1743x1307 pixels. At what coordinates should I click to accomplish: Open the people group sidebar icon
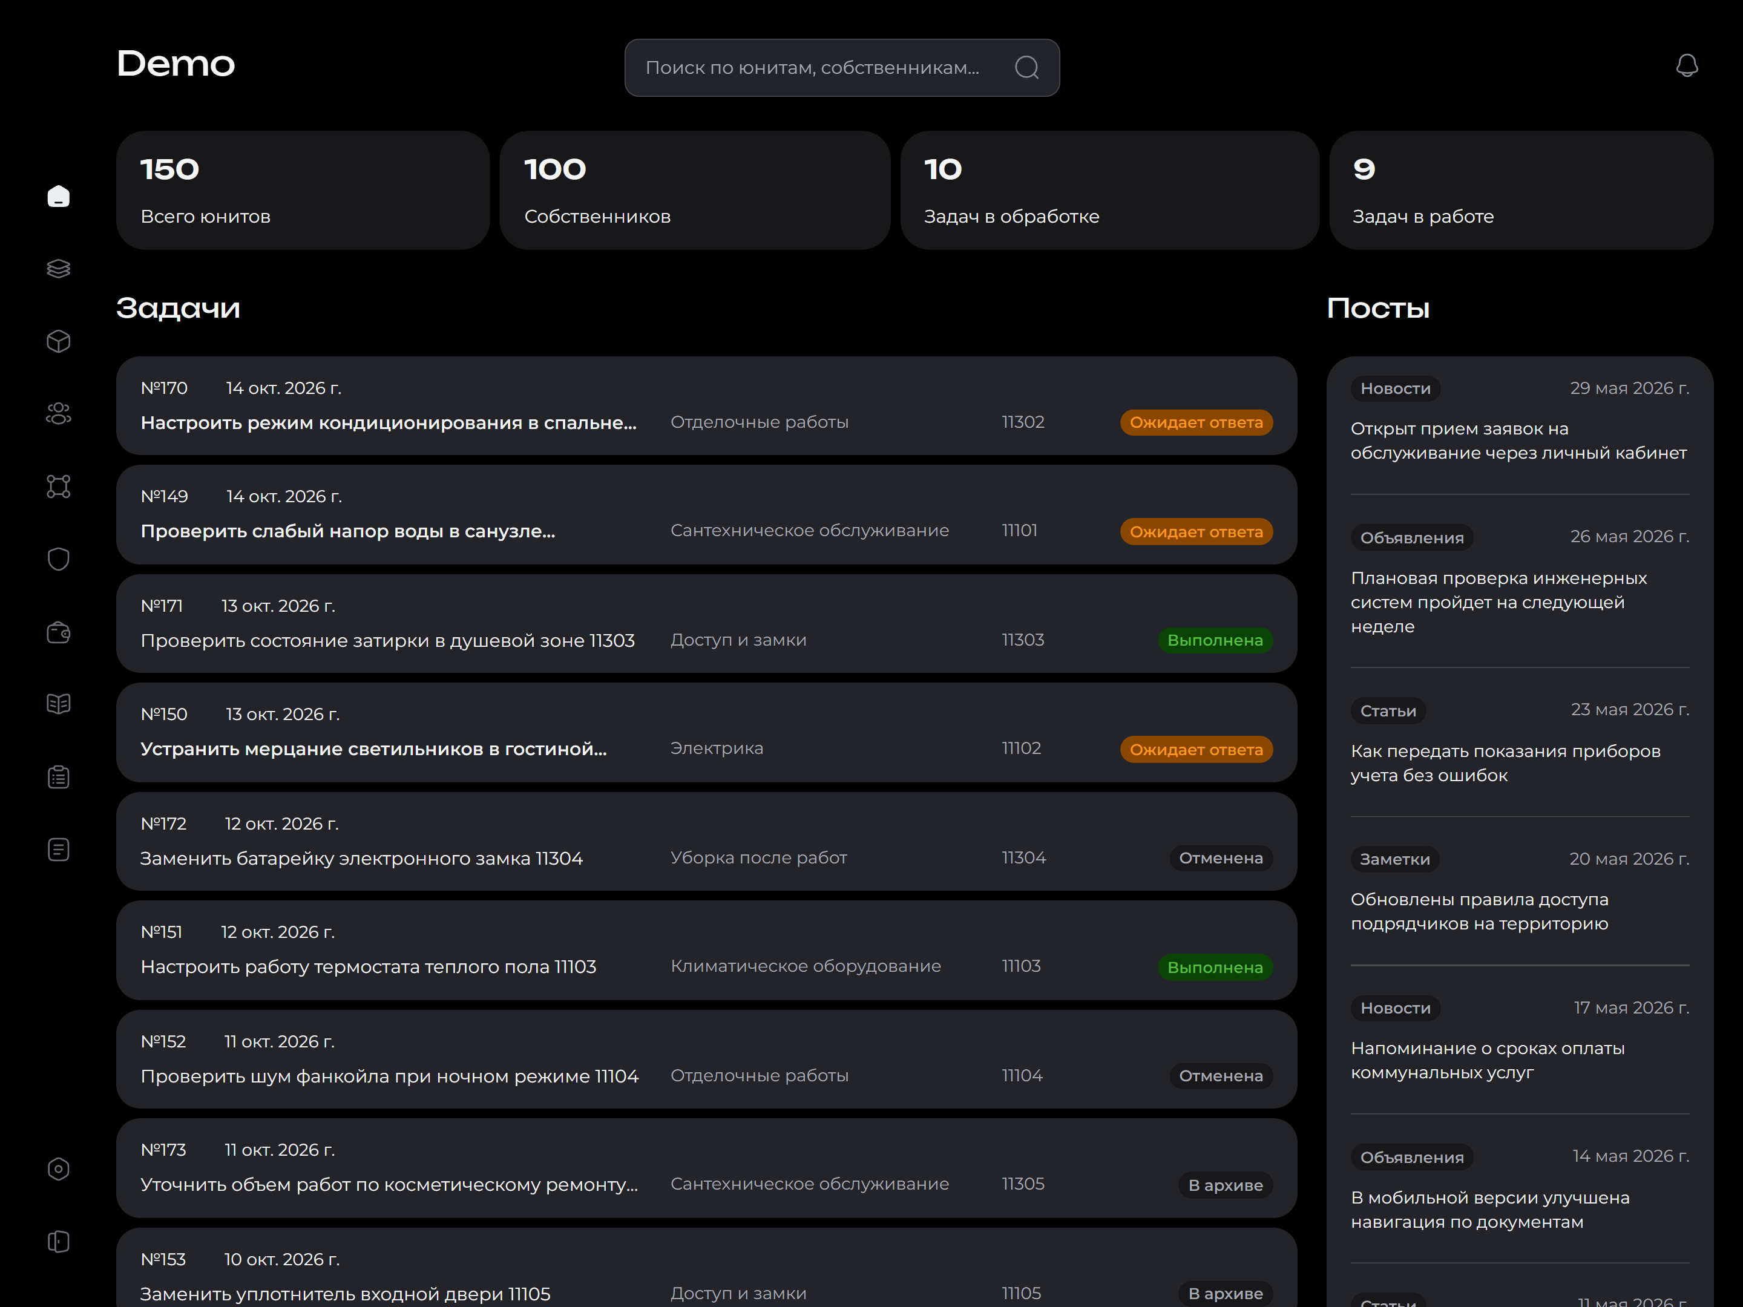pyautogui.click(x=58, y=414)
